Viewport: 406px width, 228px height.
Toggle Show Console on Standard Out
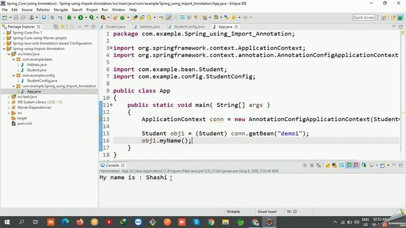tap(349, 165)
